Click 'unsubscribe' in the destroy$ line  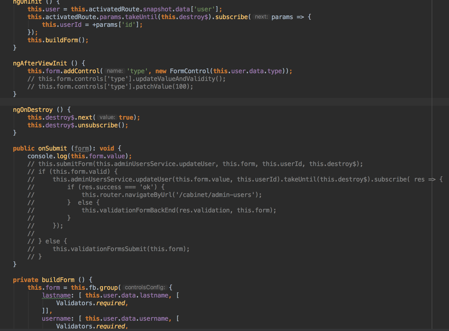click(98, 125)
